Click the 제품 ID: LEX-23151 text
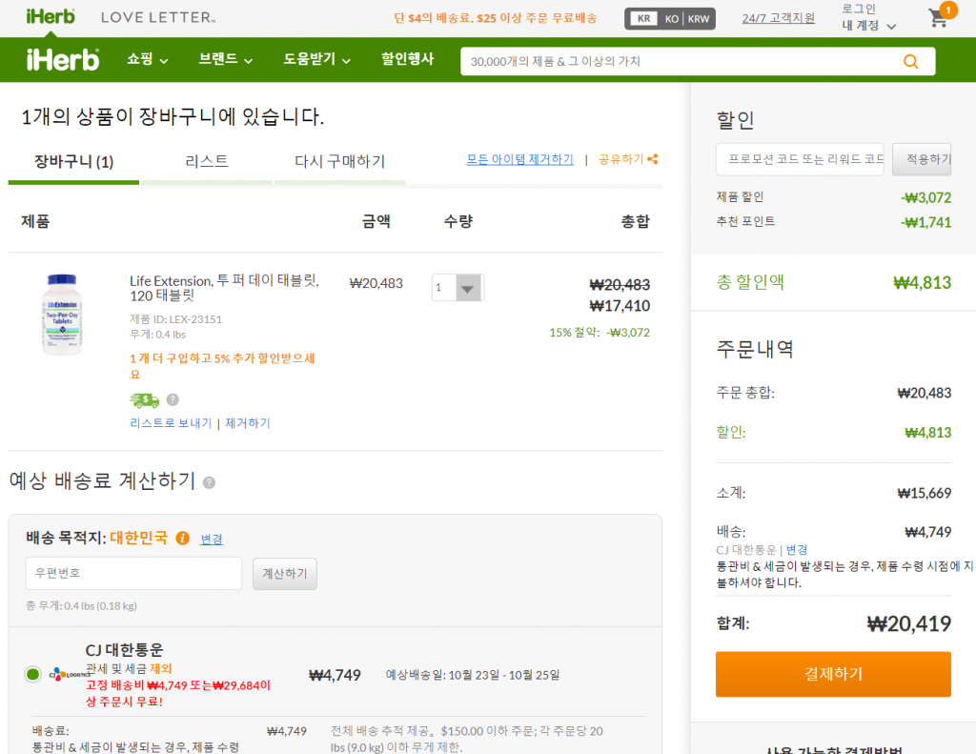Viewport: 976px width, 754px height. 175,319
